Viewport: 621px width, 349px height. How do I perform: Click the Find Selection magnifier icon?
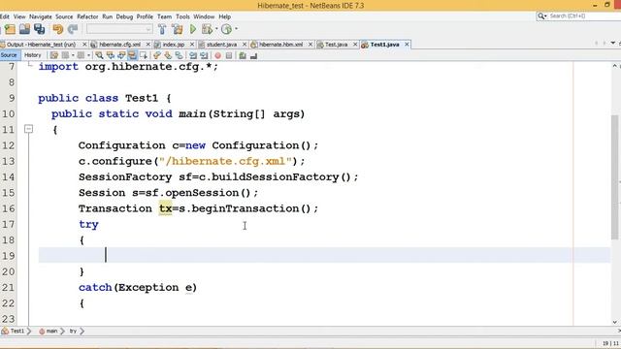pos(99,55)
